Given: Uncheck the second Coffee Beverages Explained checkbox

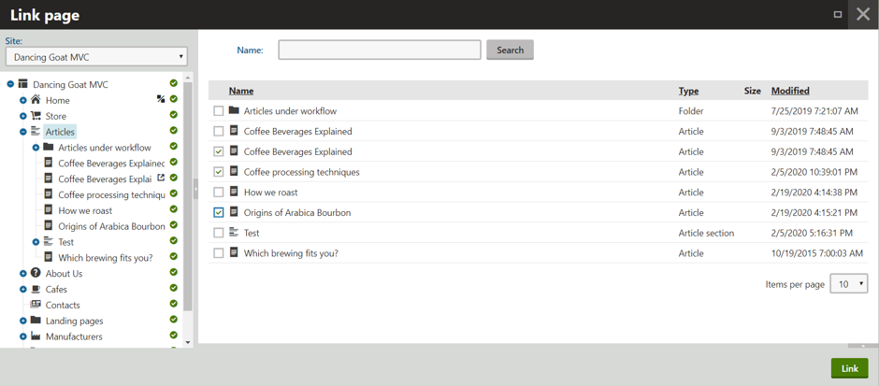Looking at the screenshot, I should (219, 151).
